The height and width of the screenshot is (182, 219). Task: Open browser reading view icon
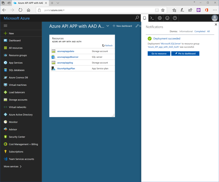click(157, 10)
